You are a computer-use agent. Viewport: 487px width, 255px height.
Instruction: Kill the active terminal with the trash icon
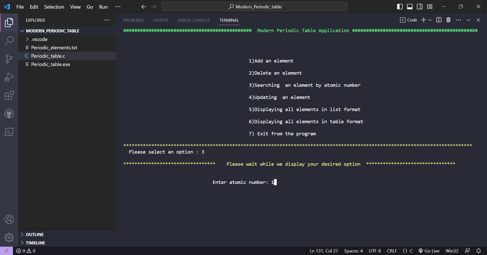[448, 20]
